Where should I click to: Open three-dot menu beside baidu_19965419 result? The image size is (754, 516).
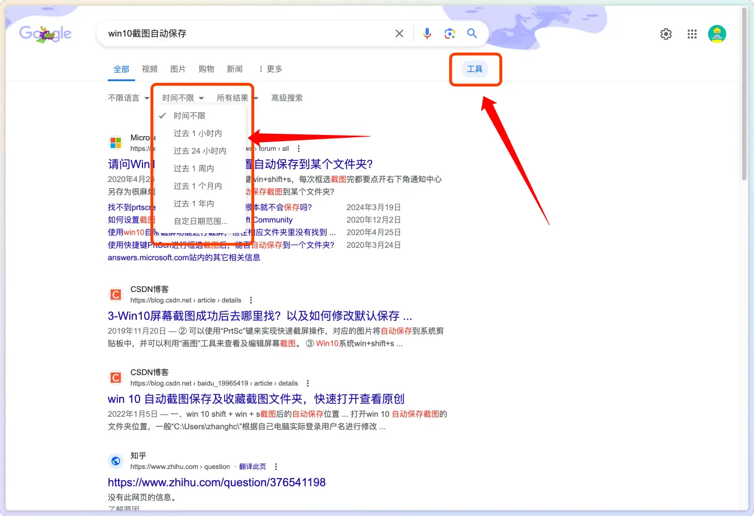pos(308,383)
